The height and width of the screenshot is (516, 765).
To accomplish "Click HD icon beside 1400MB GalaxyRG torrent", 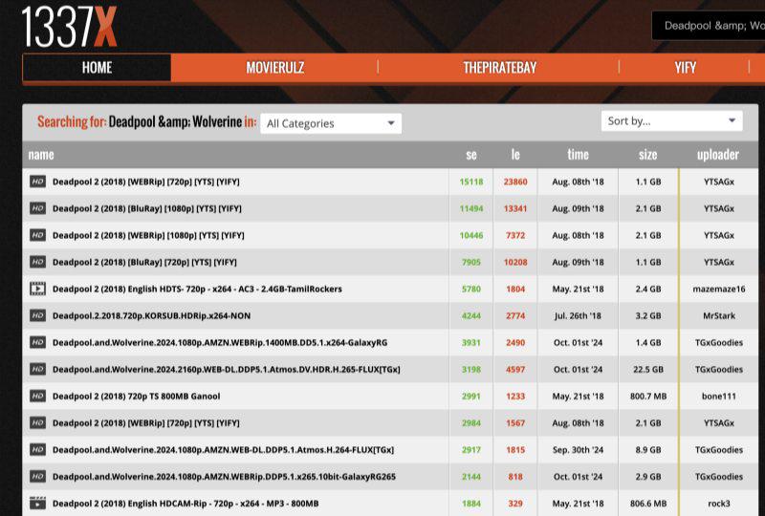I will pyautogui.click(x=37, y=342).
